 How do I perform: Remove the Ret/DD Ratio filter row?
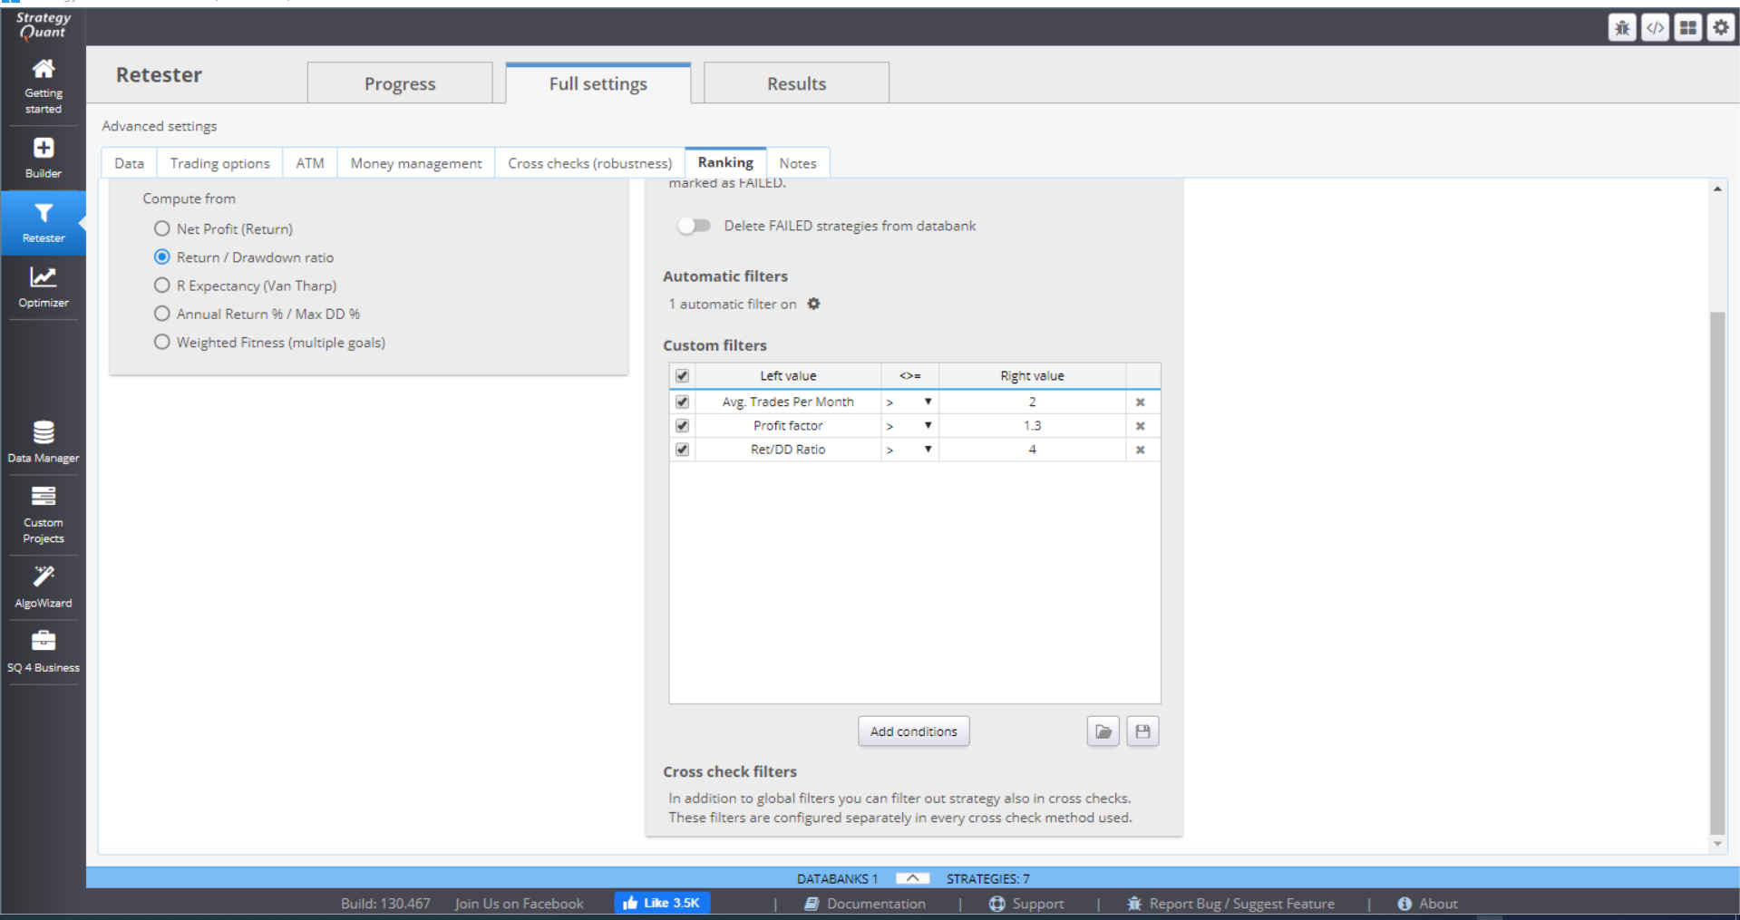[x=1141, y=449]
